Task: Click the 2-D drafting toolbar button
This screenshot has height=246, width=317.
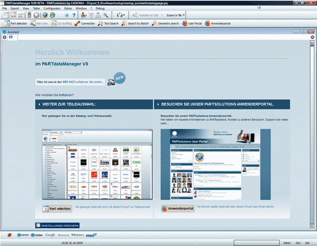Action: (x=61, y=23)
